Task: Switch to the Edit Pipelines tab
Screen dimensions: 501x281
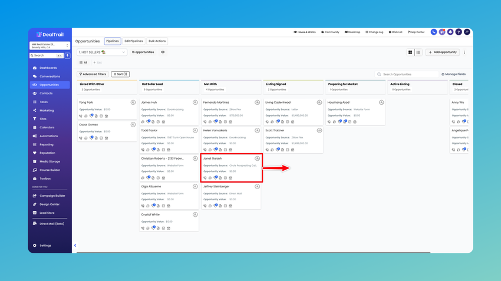Action: (134, 41)
